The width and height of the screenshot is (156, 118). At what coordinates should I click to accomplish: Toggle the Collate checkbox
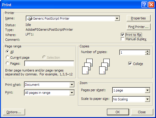pos(130,64)
